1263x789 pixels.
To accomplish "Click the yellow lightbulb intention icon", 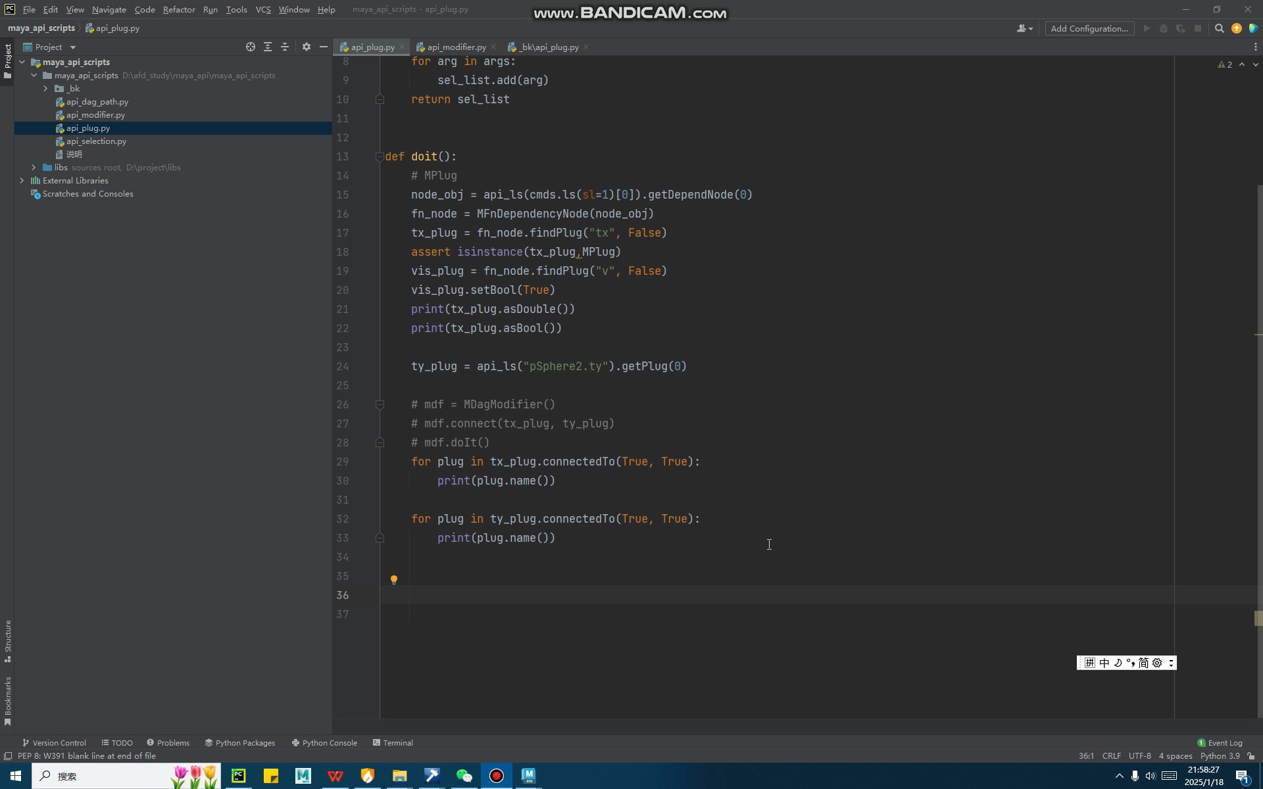I will coord(393,579).
